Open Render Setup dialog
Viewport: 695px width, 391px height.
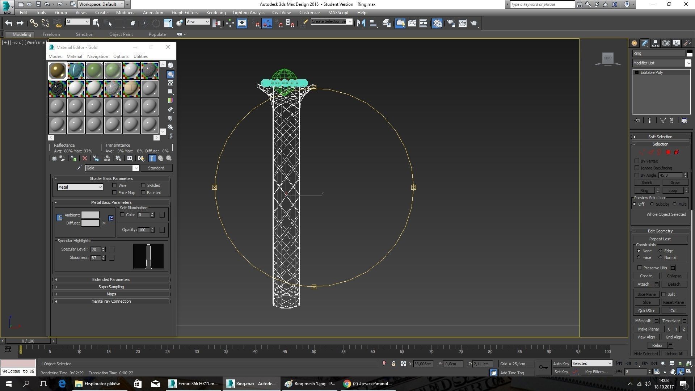point(451,23)
